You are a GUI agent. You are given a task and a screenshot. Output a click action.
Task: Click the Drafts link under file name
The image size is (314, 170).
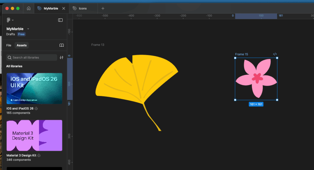pos(10,34)
